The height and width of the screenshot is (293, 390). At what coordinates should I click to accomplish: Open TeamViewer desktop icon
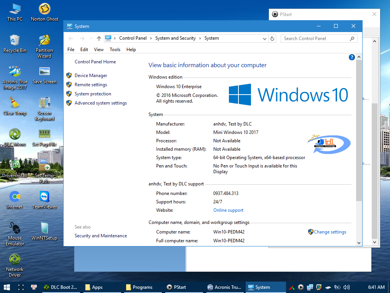(45, 200)
